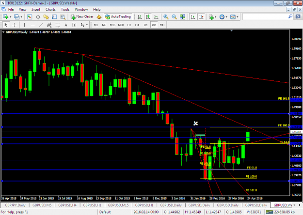Image resolution: width=303 pixels, height=215 pixels.
Task: Click the New Order button
Action: [x=82, y=17]
